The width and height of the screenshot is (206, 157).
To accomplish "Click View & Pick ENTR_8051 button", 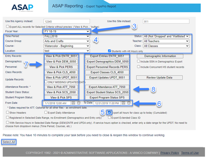I will 61,56.
